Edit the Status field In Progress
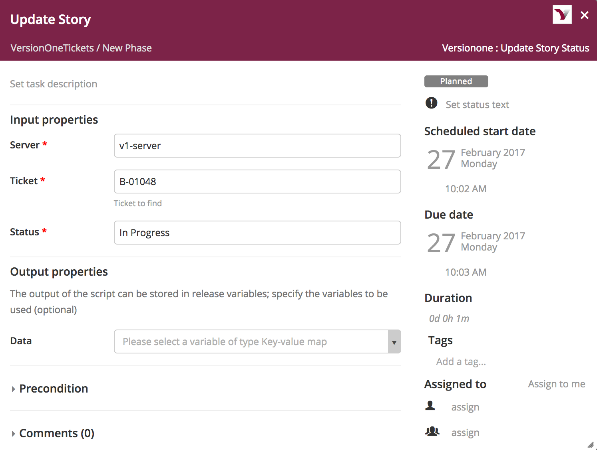This screenshot has height=450, width=597. coord(257,233)
